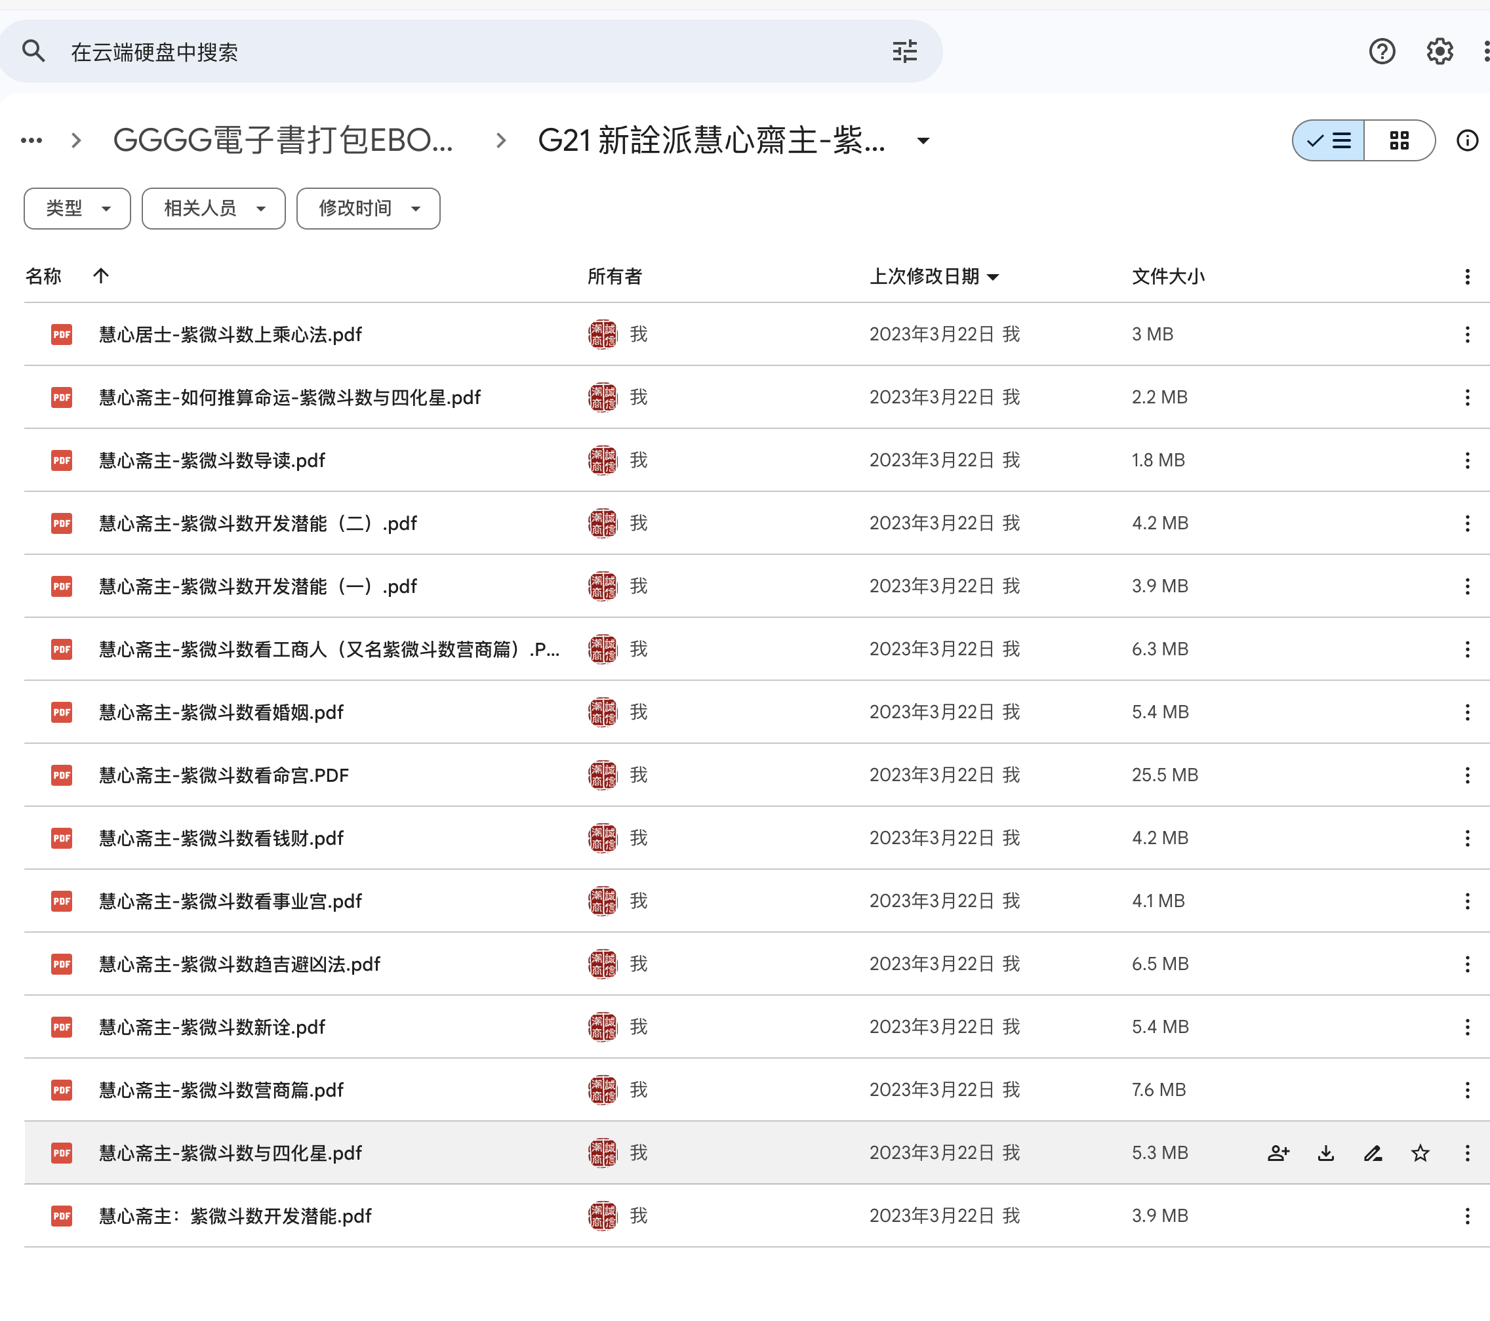The width and height of the screenshot is (1490, 1321).
Task: Expand the G21 新詮派慧心齋主 folder dropdown
Action: (923, 141)
